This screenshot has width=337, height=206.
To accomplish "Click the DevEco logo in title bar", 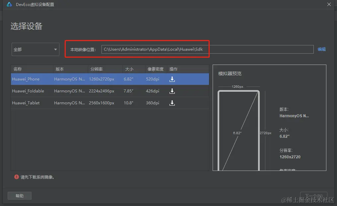I will tap(9, 4).
